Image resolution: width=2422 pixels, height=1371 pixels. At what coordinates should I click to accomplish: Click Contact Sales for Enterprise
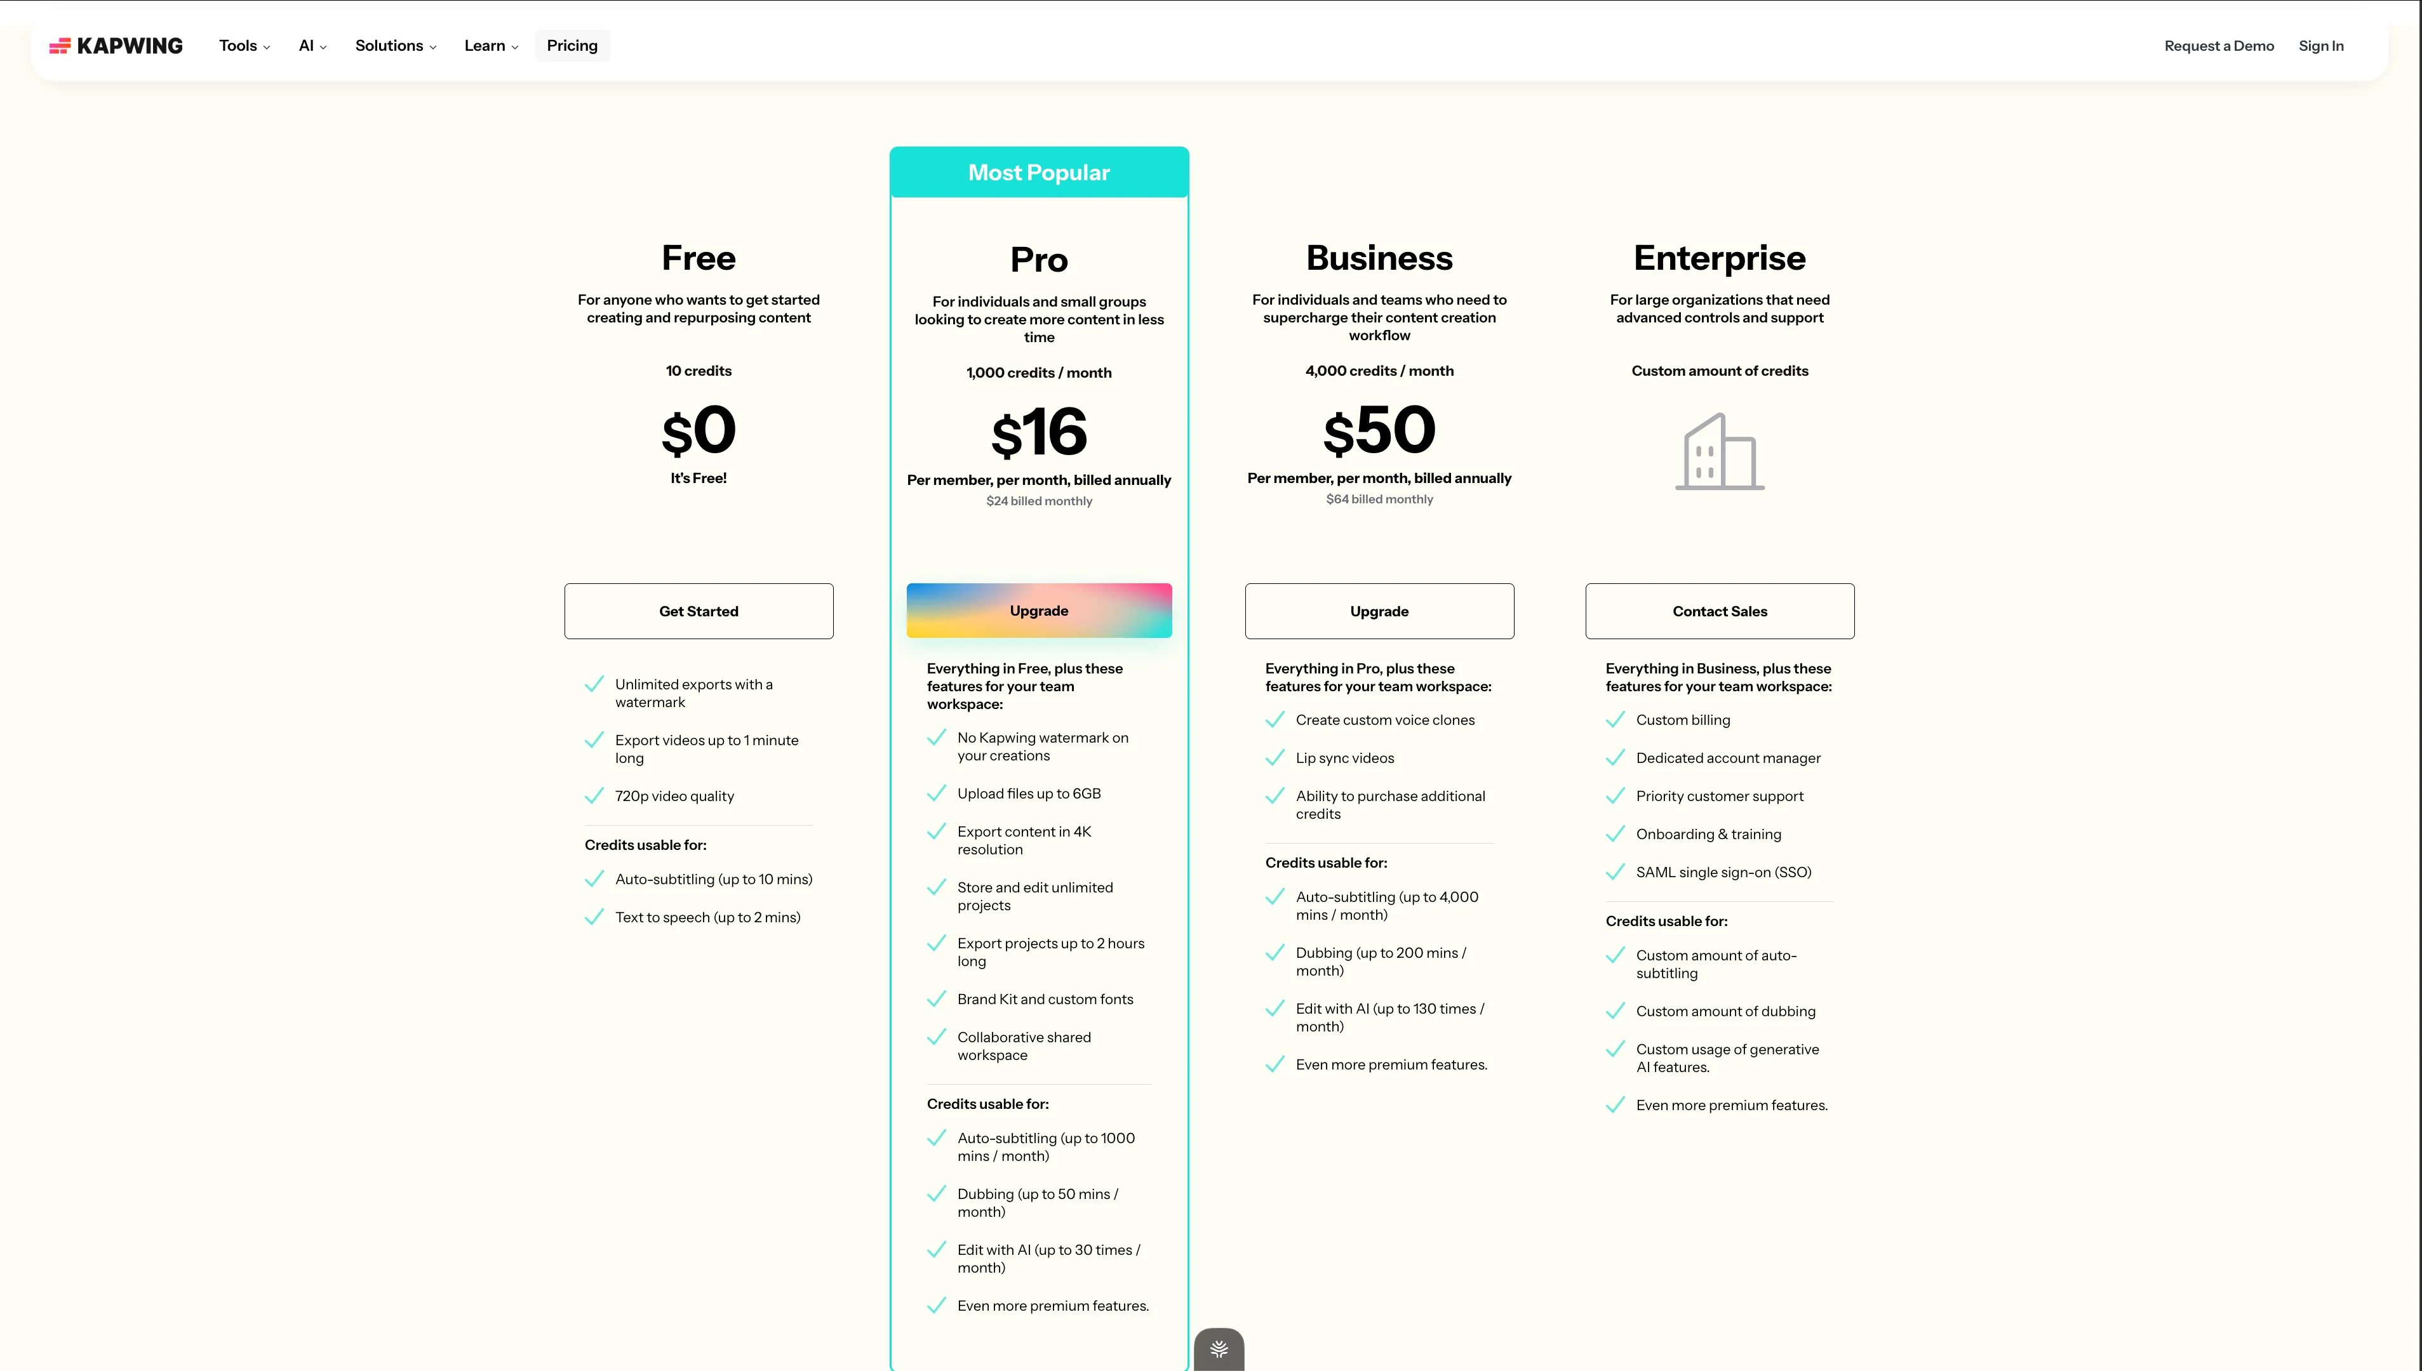point(1718,610)
